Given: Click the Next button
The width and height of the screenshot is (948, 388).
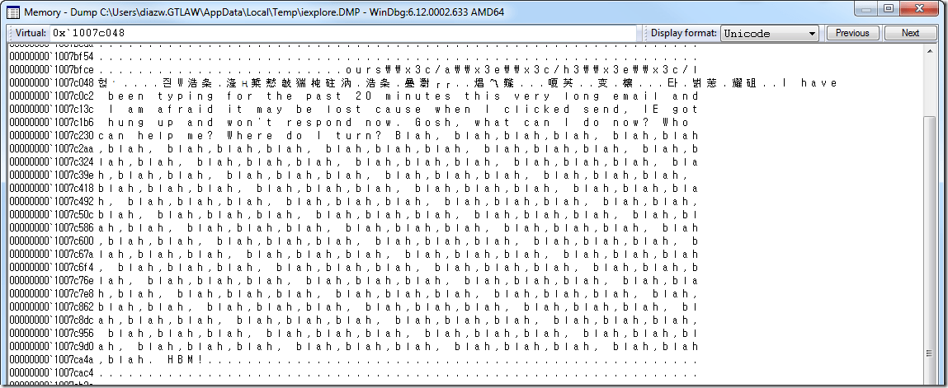Looking at the screenshot, I should [x=910, y=33].
